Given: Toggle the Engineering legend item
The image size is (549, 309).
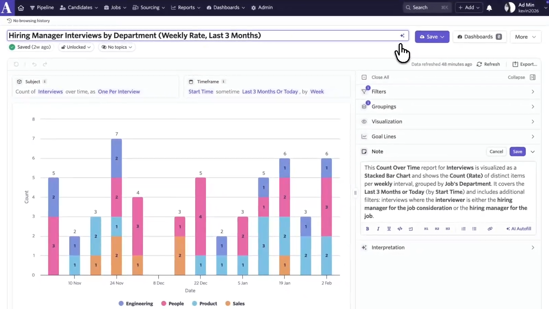Looking at the screenshot, I should (x=136, y=304).
